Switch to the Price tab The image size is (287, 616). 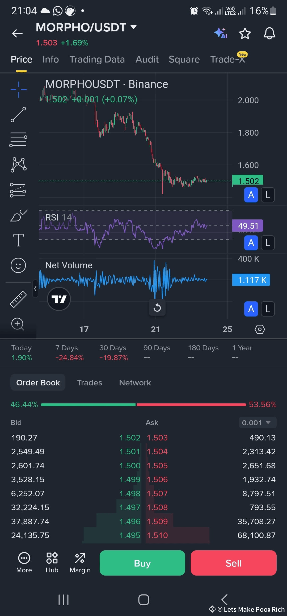point(22,59)
